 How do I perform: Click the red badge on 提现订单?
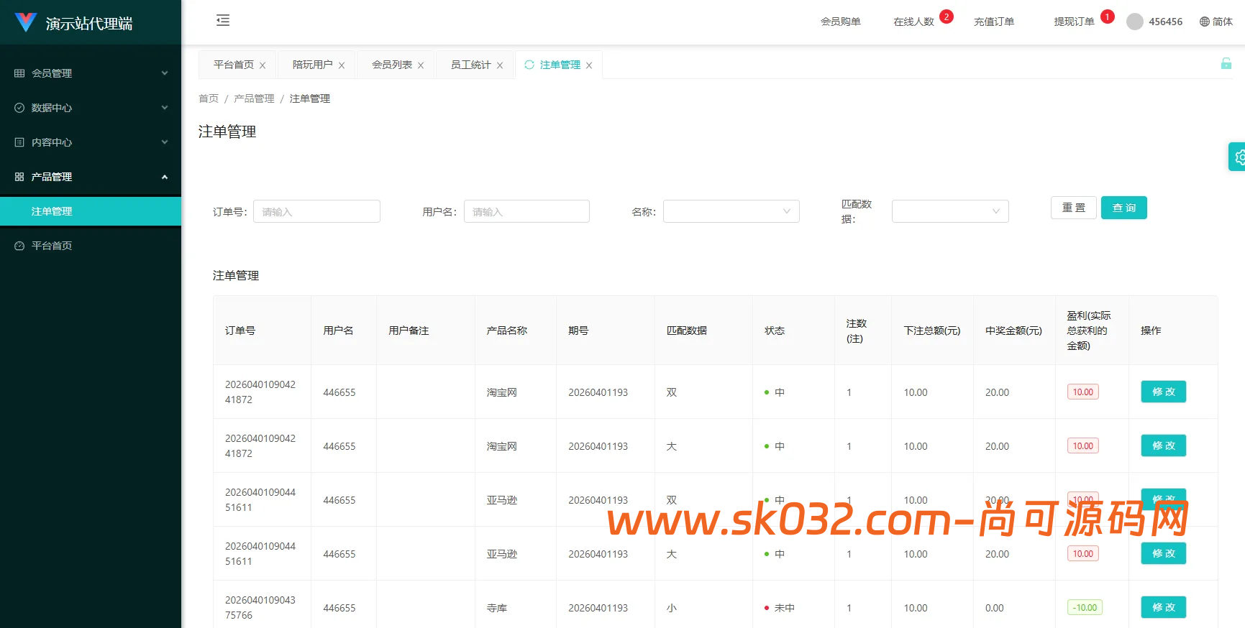point(1108,17)
